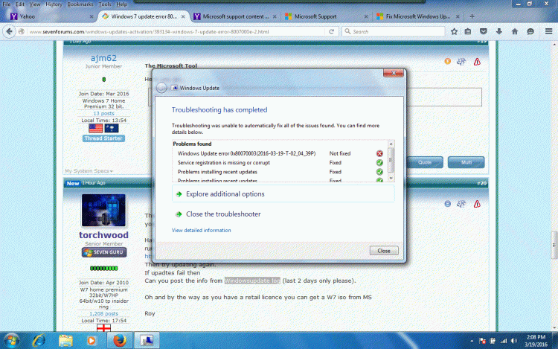Open the View menu
The height and width of the screenshot is (349, 558).
pos(35,4)
